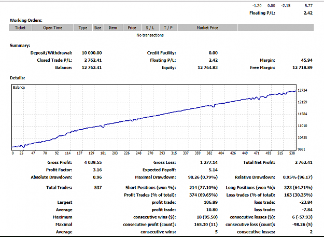Viewport: 324px width, 237px height.
Task: Click consecutive profit value 165.30 (11)
Action: pyautogui.click(x=206, y=225)
